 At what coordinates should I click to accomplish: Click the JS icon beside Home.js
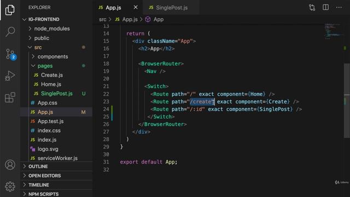36,84
